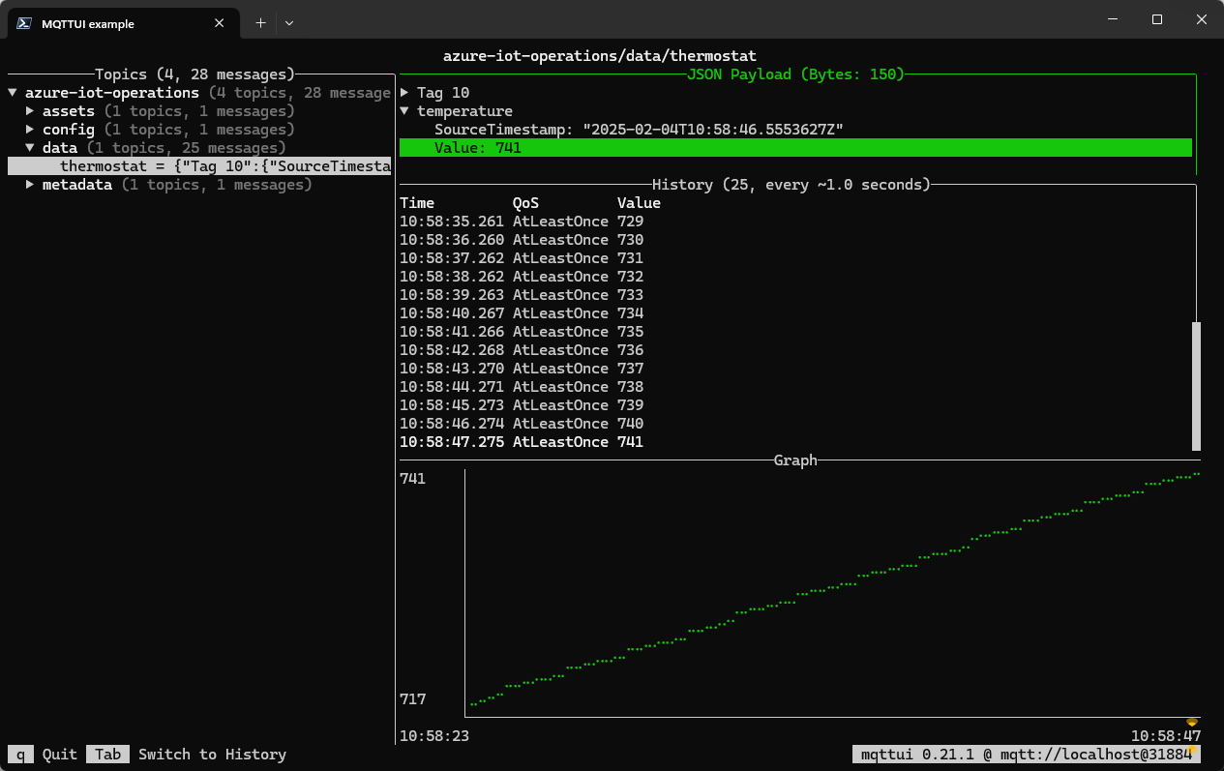1224x771 pixels.
Task: Expand the assets topic node
Action: coord(30,111)
